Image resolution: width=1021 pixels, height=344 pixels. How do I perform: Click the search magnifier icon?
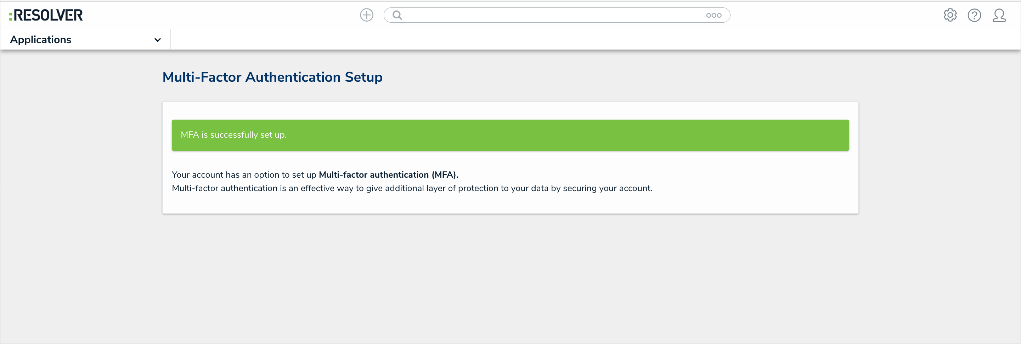point(397,15)
